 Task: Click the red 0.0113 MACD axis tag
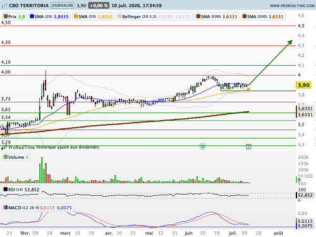pyautogui.click(x=305, y=221)
